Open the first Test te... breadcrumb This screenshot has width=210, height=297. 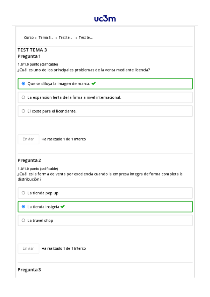(x=65, y=37)
